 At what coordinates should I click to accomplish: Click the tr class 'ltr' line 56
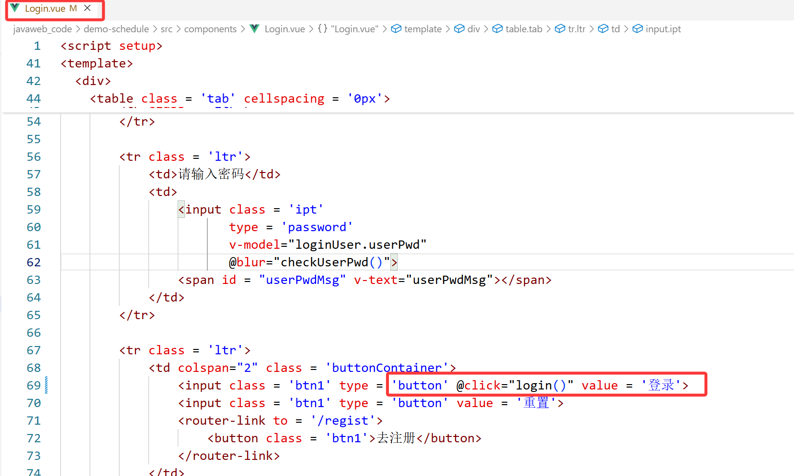click(x=185, y=157)
